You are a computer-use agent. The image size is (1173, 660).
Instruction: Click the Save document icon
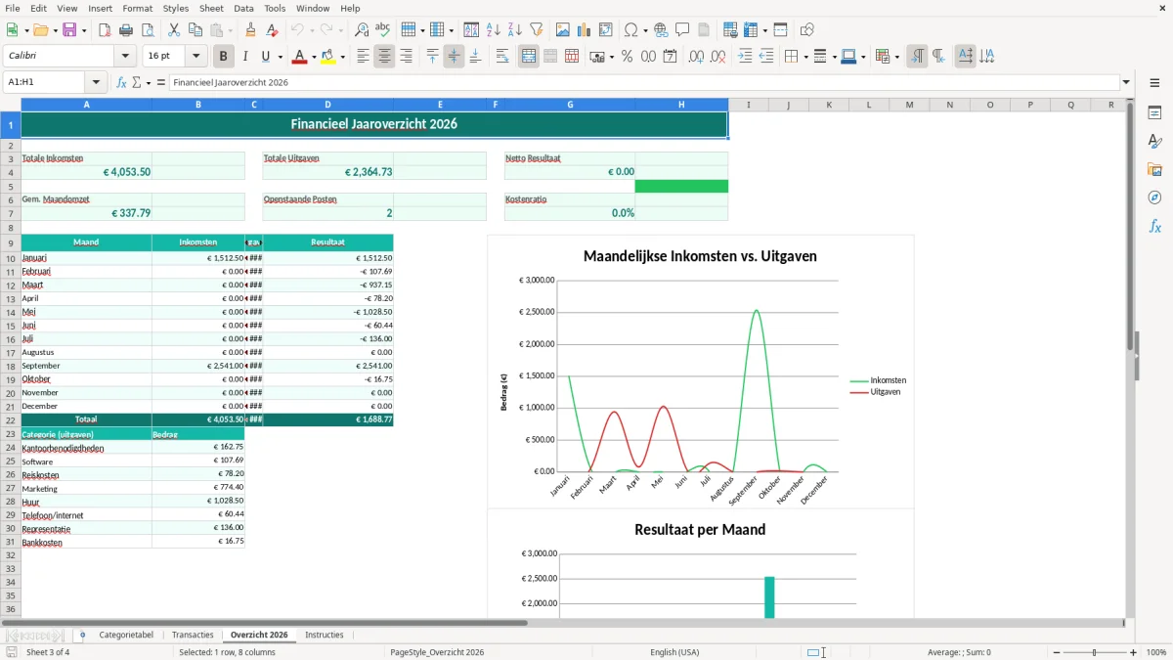click(69, 30)
